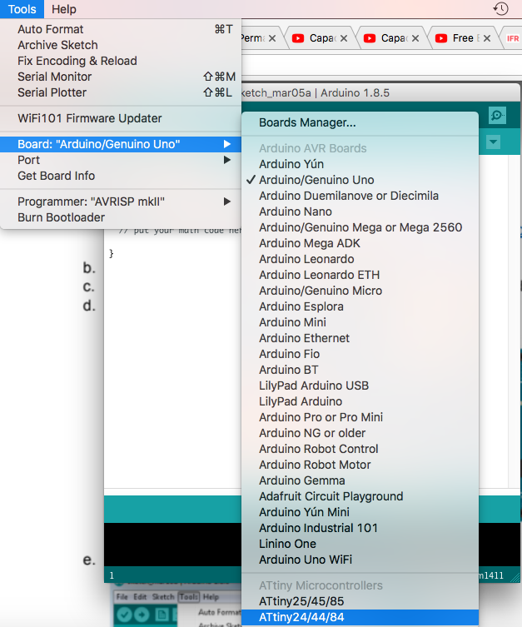Click in the Arduino sketch code editor area
Screen dimensions: 522x627
[172, 358]
